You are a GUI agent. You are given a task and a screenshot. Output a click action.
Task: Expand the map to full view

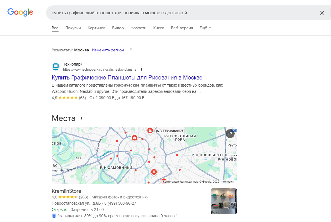click(230, 134)
